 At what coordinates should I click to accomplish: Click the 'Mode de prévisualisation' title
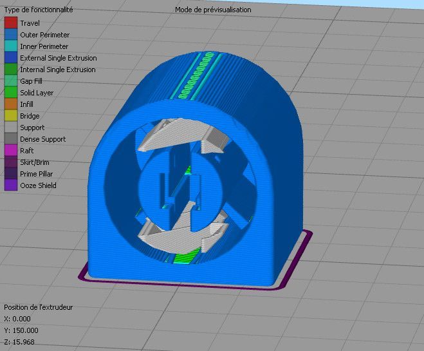pos(213,10)
